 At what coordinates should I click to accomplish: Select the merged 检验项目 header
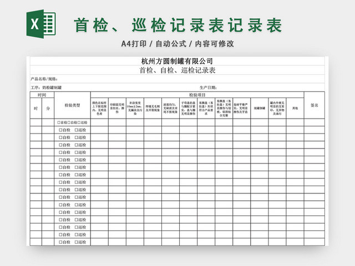[x=197, y=95]
